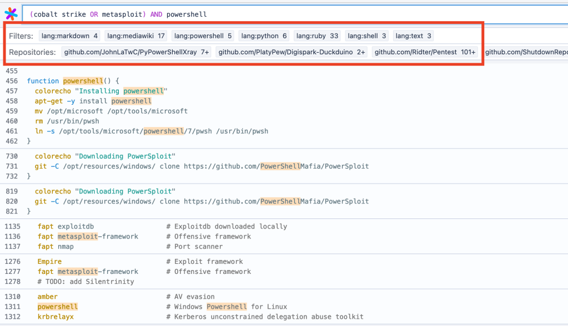This screenshot has width=568, height=326.
Task: Restrict search to Ridter/Pentest repository
Action: 425,52
